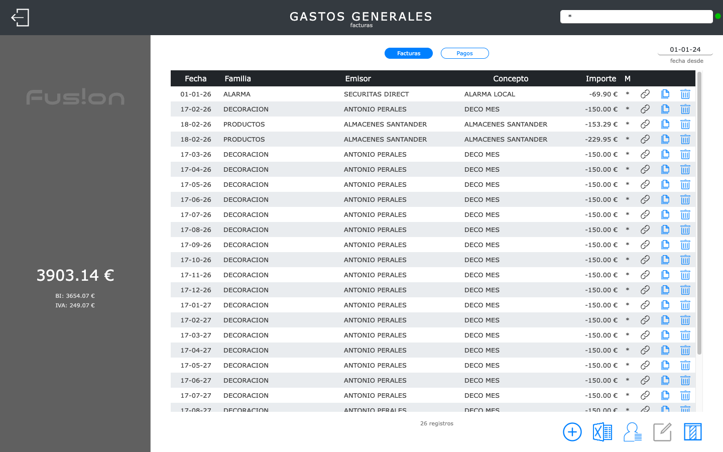This screenshot has width=723, height=452.
Task: Click link icon on 17-12-26 row
Action: point(645,290)
